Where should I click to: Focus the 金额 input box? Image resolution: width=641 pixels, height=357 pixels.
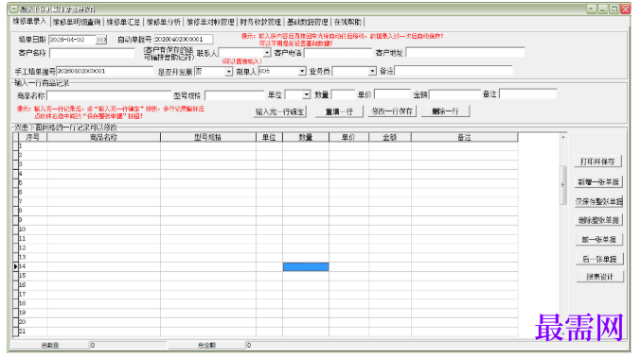coord(454,94)
